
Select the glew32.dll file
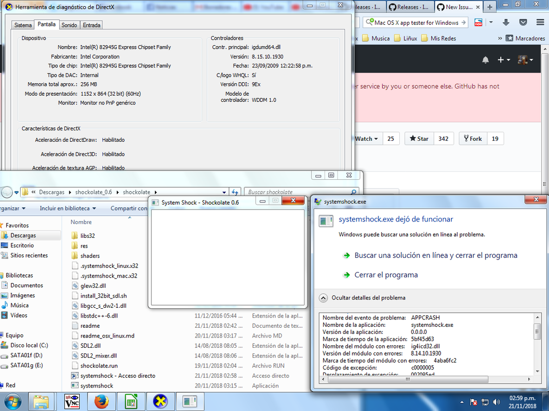93,286
